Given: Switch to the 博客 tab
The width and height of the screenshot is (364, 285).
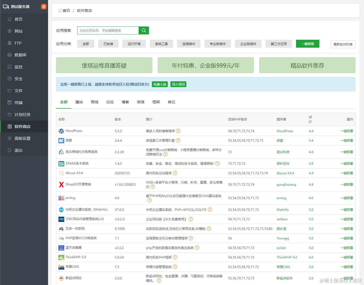Looking at the screenshot, I should (x=125, y=102).
